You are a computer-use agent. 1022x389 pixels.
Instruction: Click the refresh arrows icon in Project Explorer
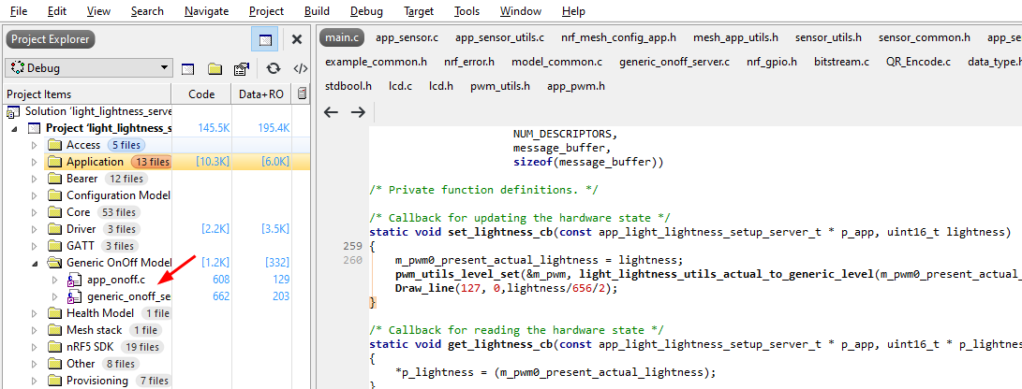coord(274,68)
